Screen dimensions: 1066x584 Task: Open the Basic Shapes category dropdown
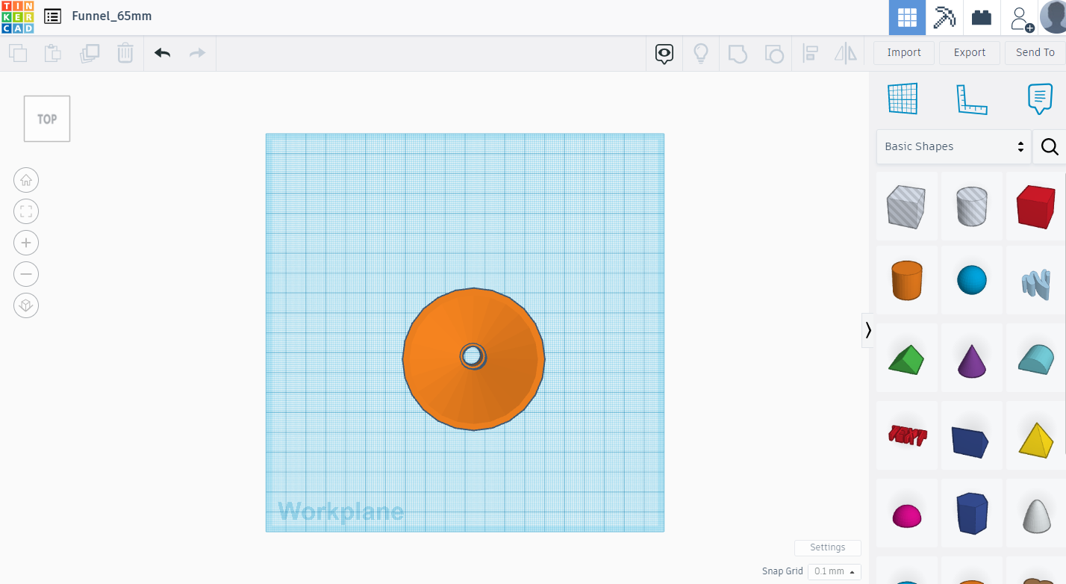954,146
